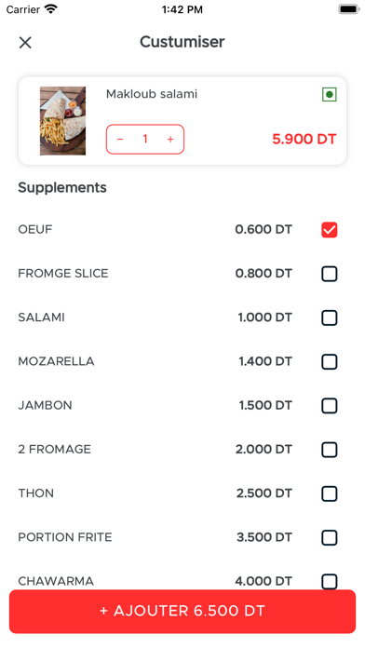Screen dimensions: 365x648
Task: Tick the PORTION FRITE checkbox
Action: click(x=330, y=537)
